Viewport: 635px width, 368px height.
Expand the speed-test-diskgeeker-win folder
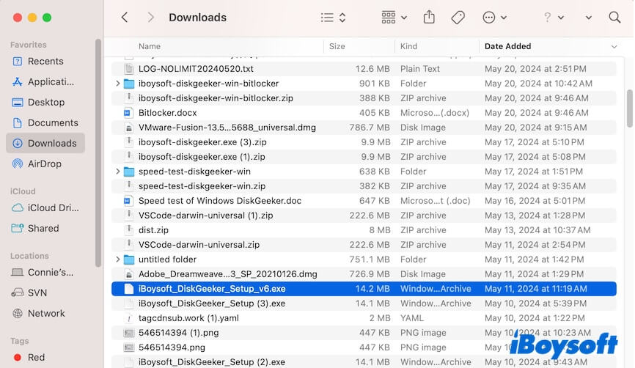117,172
